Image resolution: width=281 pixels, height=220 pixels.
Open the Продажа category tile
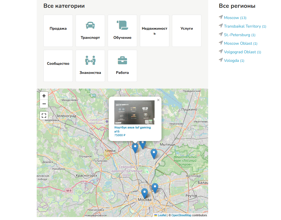click(x=58, y=29)
